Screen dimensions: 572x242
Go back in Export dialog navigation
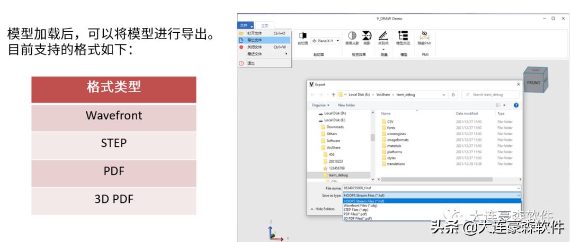[312, 95]
